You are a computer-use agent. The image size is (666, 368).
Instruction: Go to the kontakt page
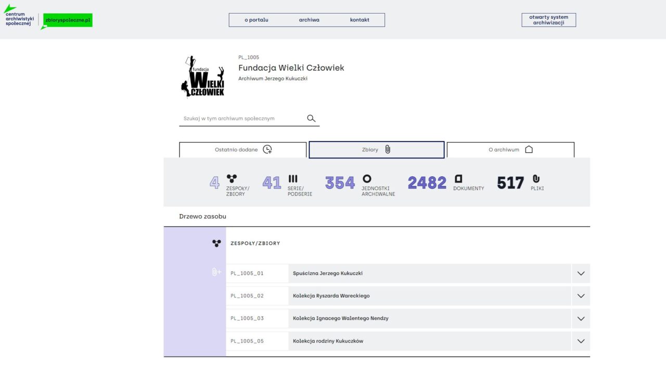click(360, 20)
